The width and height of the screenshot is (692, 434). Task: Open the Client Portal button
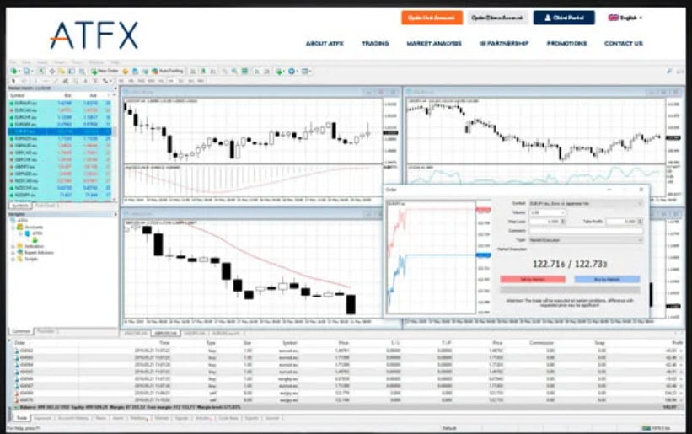(x=564, y=18)
